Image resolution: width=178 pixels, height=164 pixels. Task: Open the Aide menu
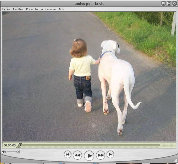(x=61, y=9)
